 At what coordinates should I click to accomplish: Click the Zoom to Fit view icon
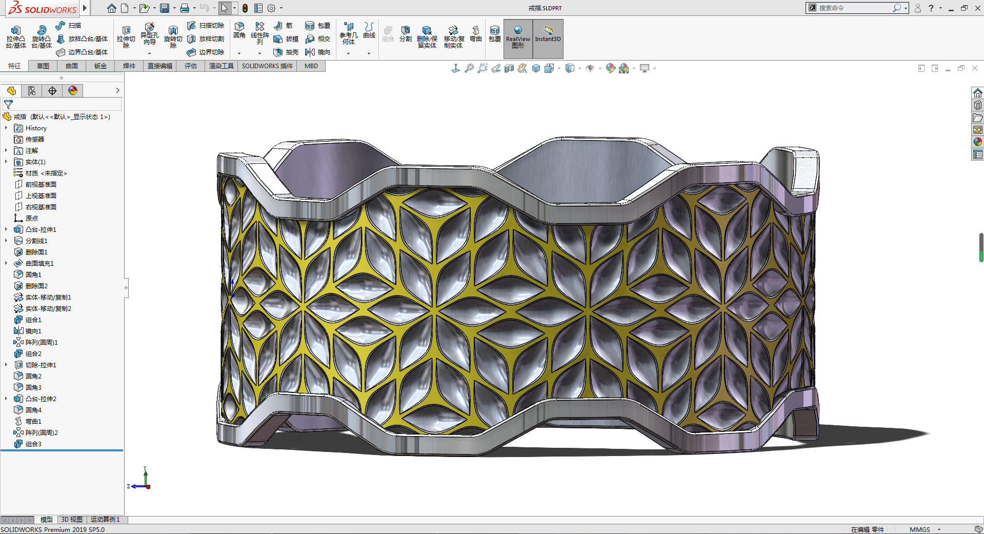coord(469,68)
